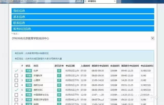Open the 考点 test center dropdown
164x105 pixels.
click(152, 38)
